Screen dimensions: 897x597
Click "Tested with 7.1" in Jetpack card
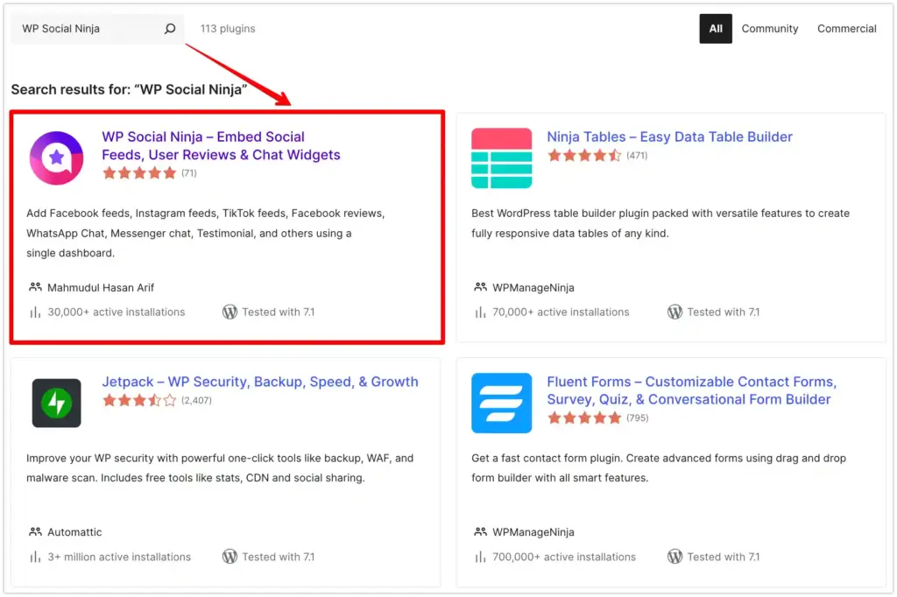tap(278, 557)
